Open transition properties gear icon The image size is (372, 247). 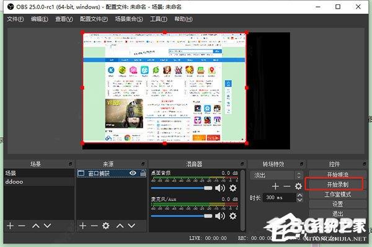pos(298,186)
